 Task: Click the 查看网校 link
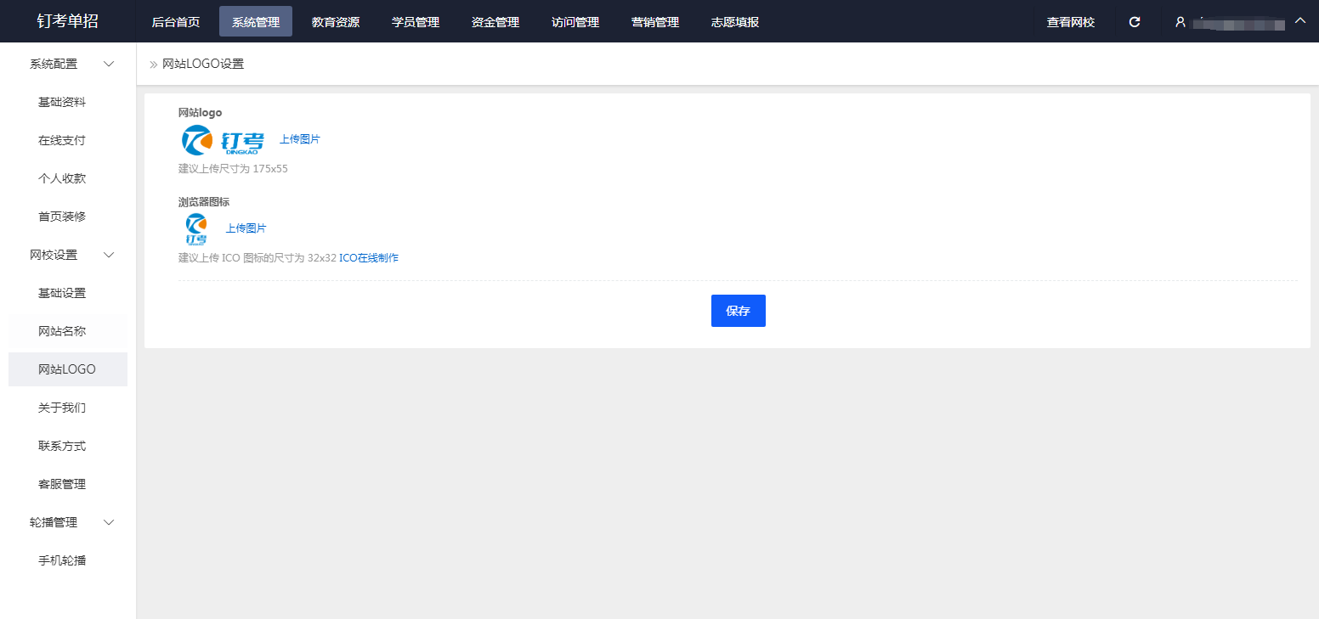1071,22
